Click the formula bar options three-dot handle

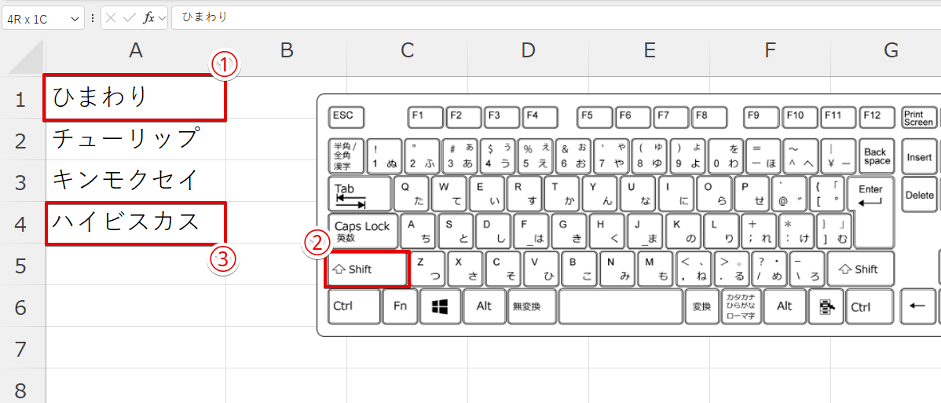point(93,18)
